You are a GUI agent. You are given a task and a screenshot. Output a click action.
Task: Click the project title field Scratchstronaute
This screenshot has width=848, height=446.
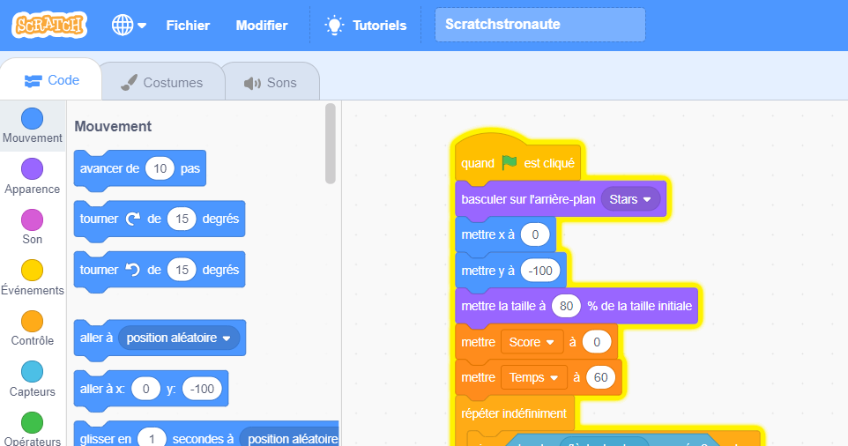tap(539, 25)
